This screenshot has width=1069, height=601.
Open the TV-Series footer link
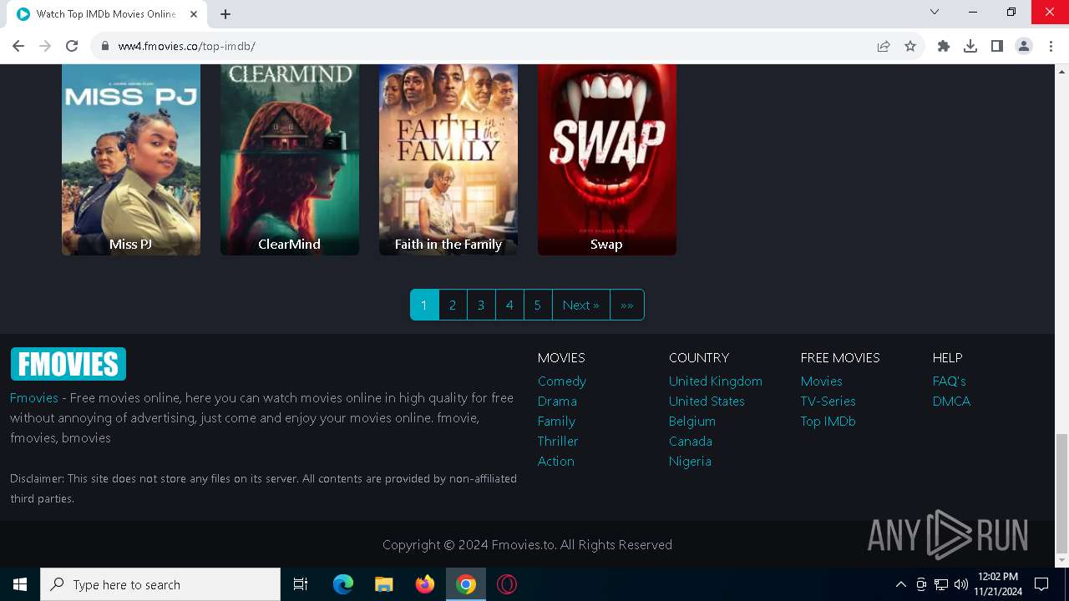point(828,401)
